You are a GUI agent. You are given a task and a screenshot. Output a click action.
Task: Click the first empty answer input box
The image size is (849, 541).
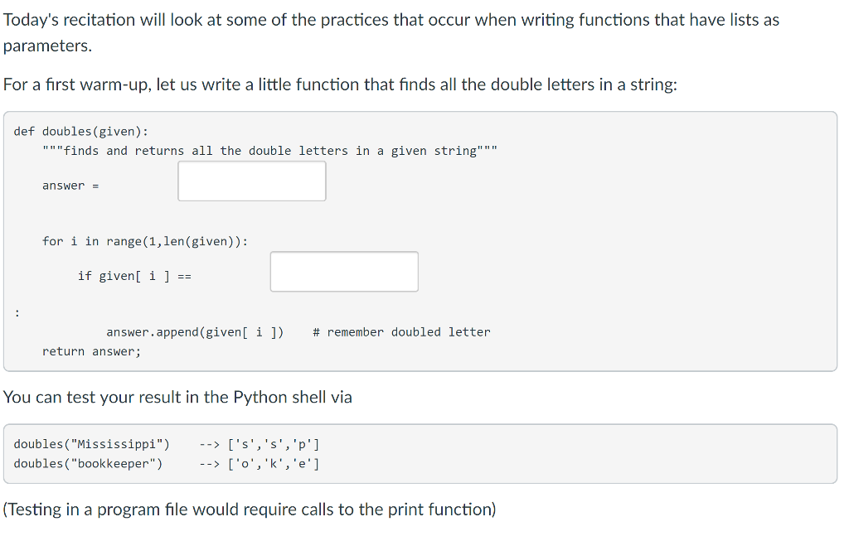pyautogui.click(x=251, y=181)
